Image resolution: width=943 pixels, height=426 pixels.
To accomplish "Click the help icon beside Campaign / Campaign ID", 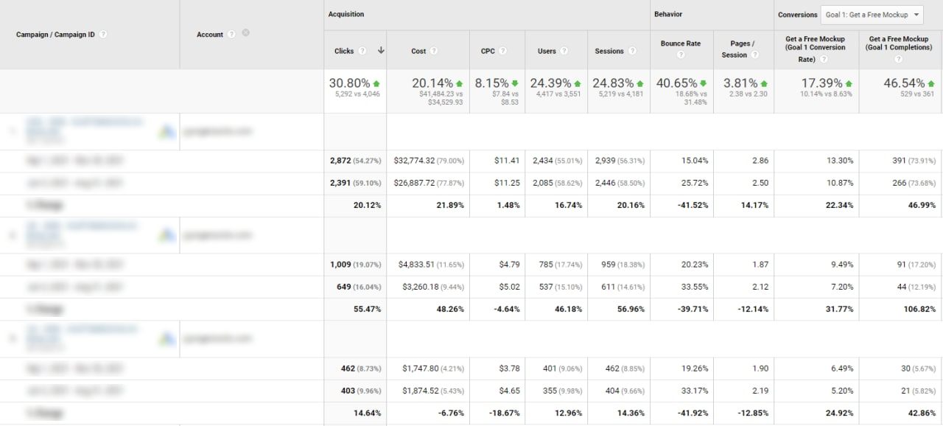I will (103, 35).
